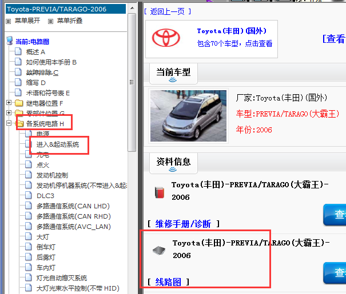Open 进入&起动系统 in the tree
Screen dimensions: 346x294
point(58,144)
